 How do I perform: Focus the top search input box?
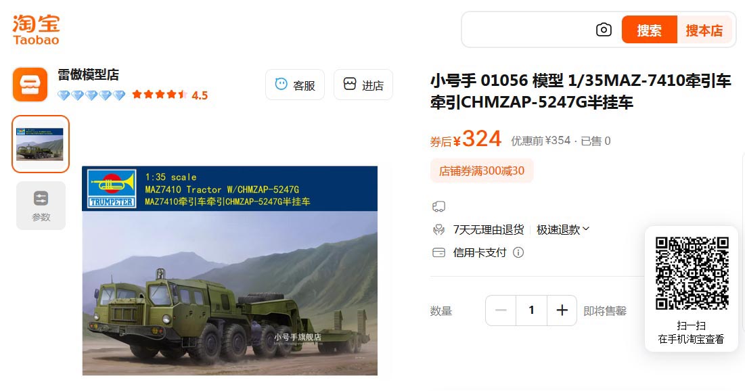[528, 30]
